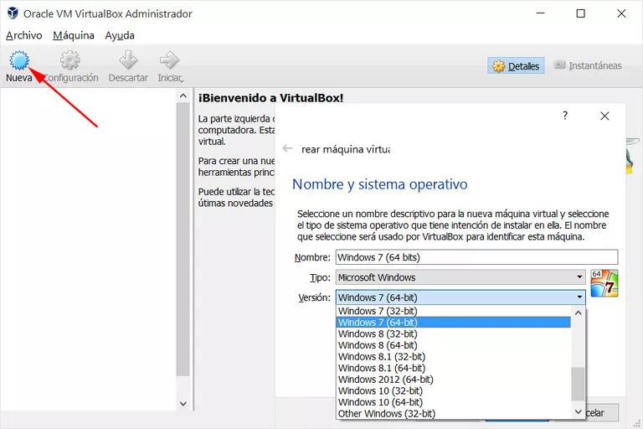Click into the Nombre text field

pyautogui.click(x=476, y=257)
